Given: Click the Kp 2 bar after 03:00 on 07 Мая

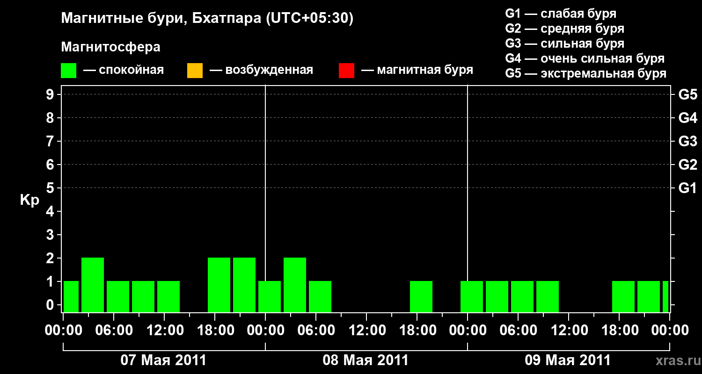Looking at the screenshot, I should 93,285.
